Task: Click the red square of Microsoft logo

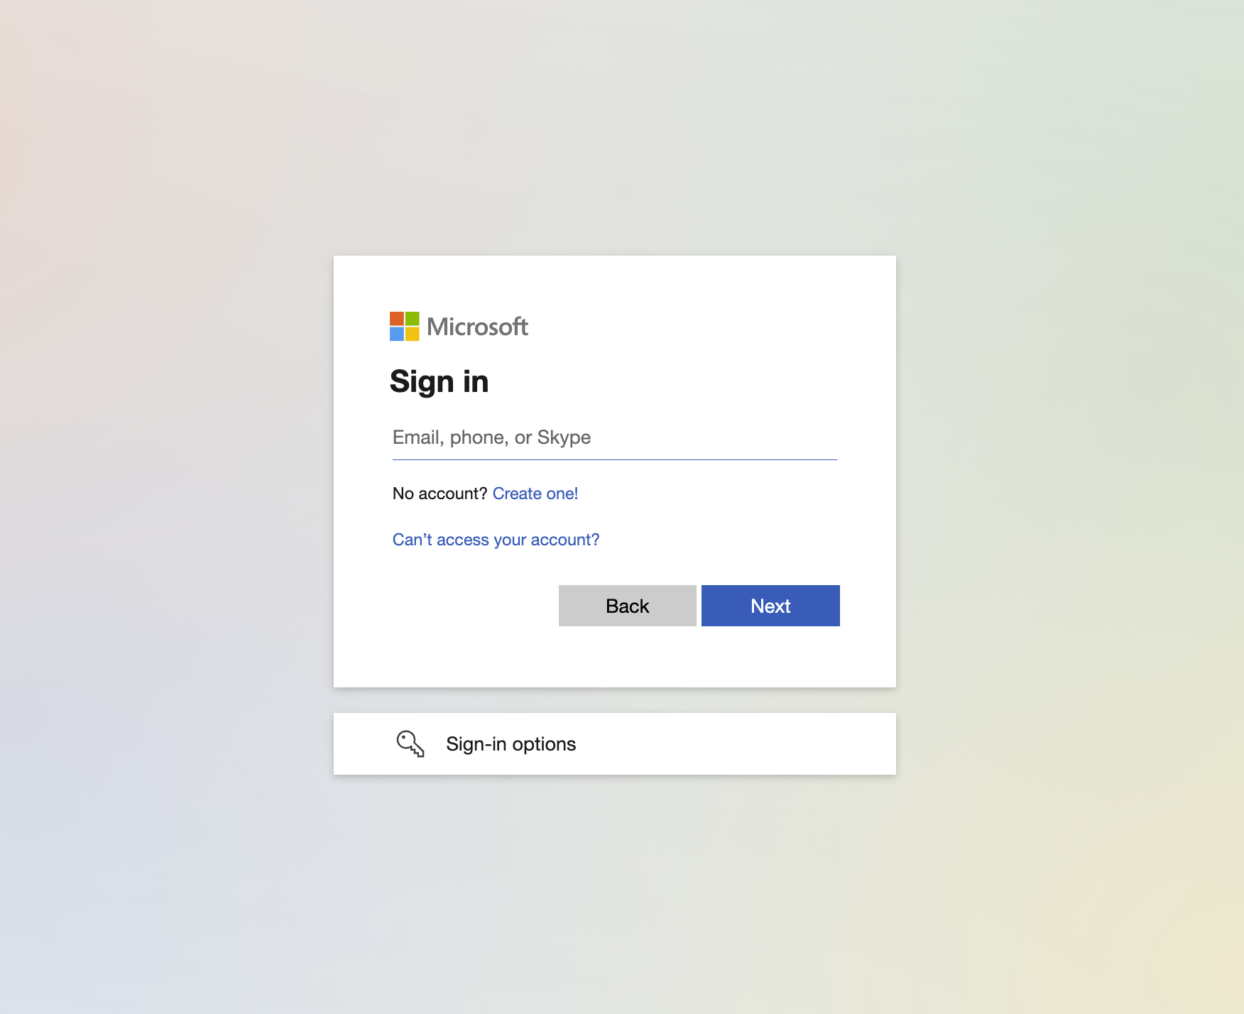Action: [397, 319]
